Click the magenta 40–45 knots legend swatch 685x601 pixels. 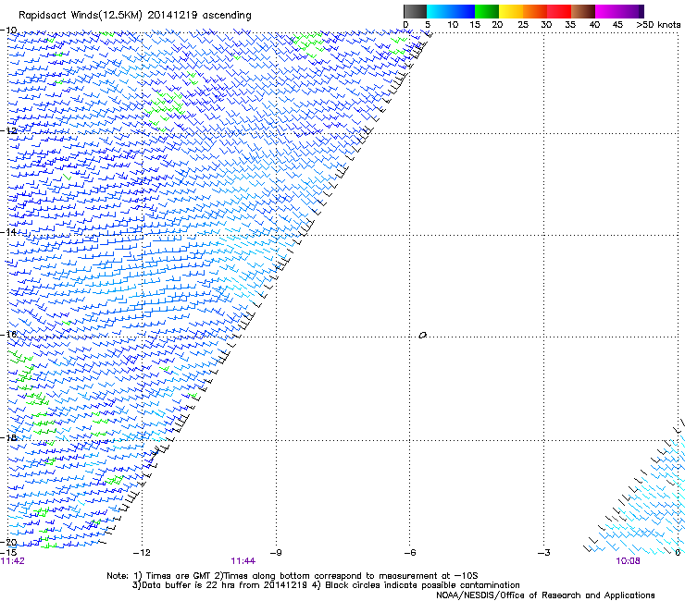pos(607,11)
